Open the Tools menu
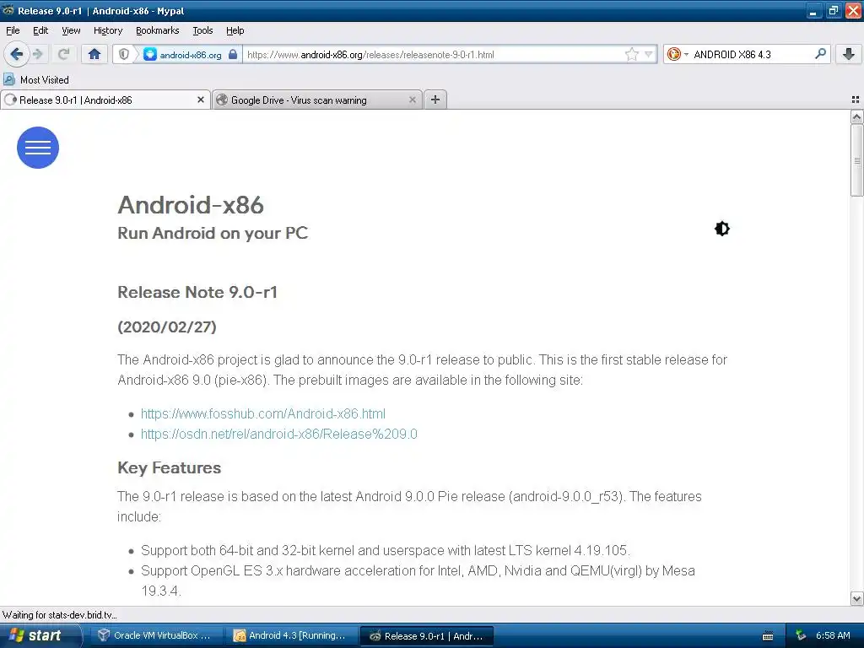 pos(202,30)
